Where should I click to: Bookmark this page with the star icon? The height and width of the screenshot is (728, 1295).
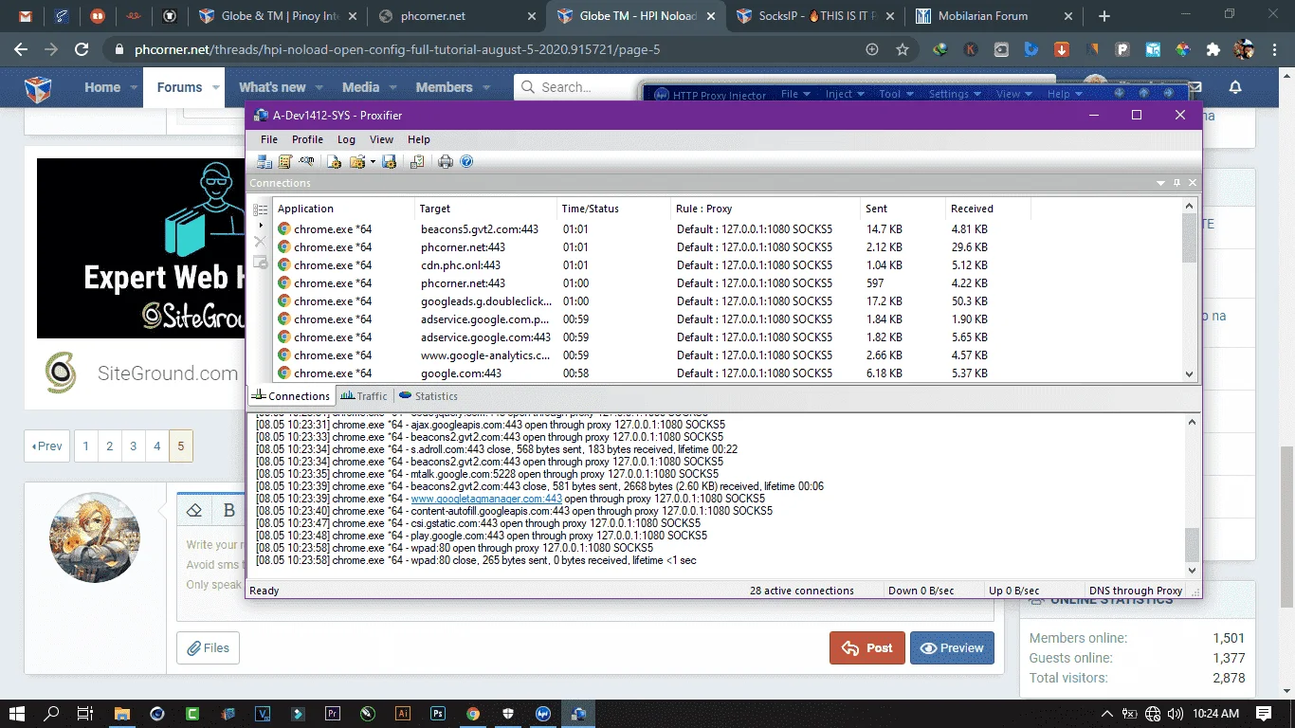[x=903, y=49]
